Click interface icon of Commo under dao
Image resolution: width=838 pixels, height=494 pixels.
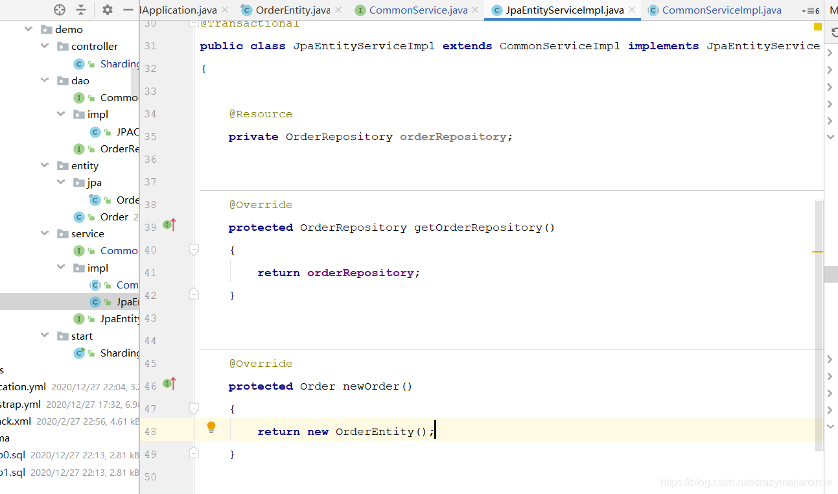coord(79,97)
